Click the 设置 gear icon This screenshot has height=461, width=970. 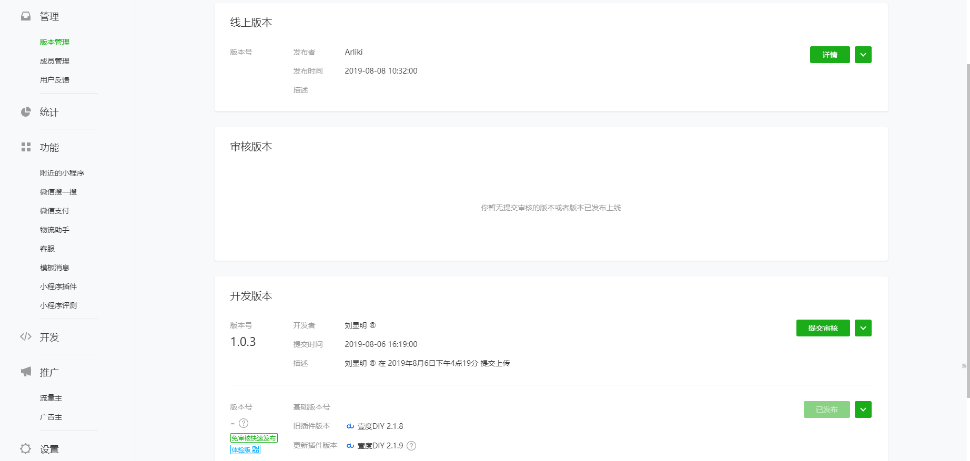pyautogui.click(x=26, y=449)
